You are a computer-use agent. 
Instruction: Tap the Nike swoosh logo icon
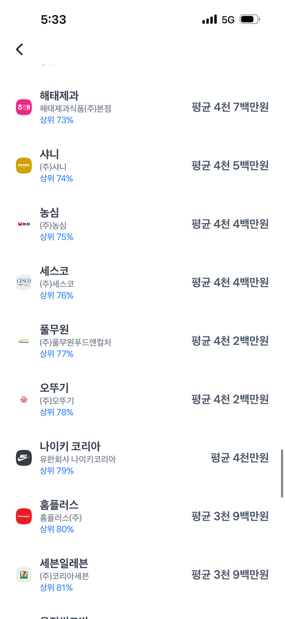click(24, 458)
